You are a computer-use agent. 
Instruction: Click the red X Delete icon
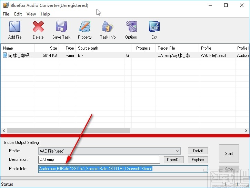coord(38,27)
